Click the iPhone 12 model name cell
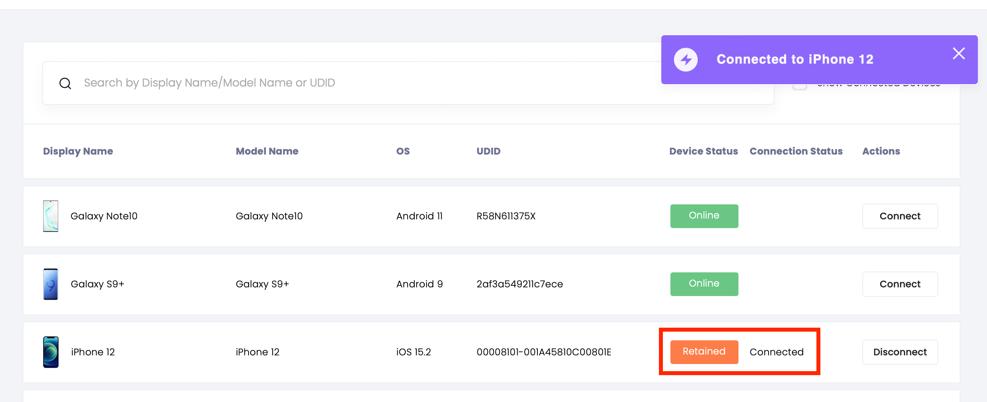The height and width of the screenshot is (402, 987). click(258, 352)
